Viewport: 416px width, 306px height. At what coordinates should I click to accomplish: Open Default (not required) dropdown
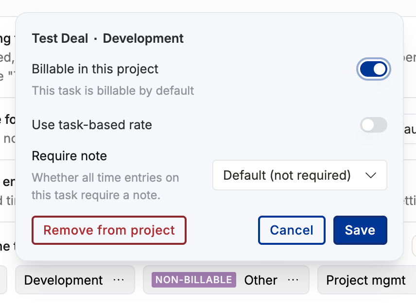pos(299,175)
